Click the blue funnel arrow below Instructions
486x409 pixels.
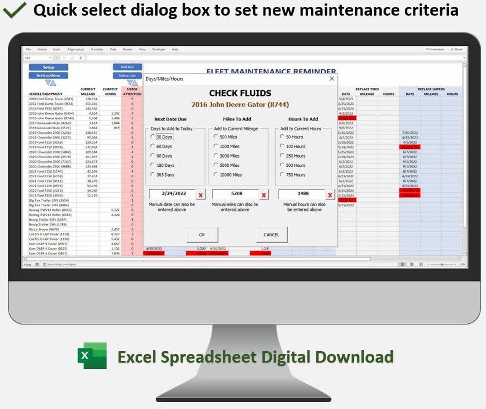pyautogui.click(x=49, y=82)
